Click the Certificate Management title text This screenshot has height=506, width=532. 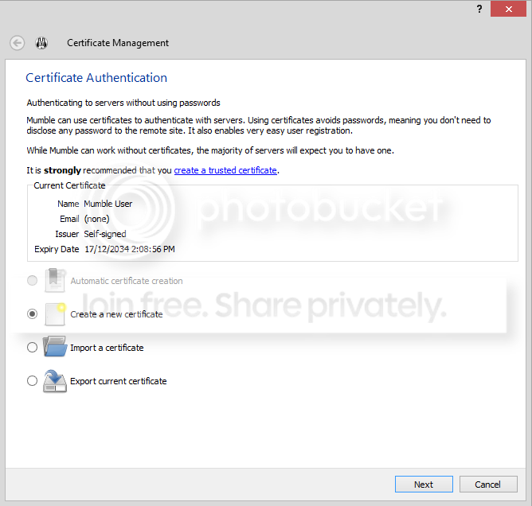pos(118,43)
